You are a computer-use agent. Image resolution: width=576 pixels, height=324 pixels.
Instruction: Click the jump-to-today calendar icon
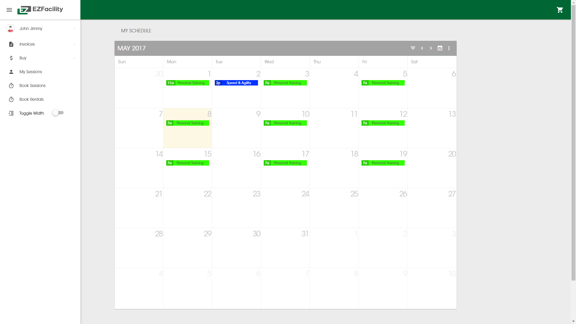pyautogui.click(x=440, y=48)
